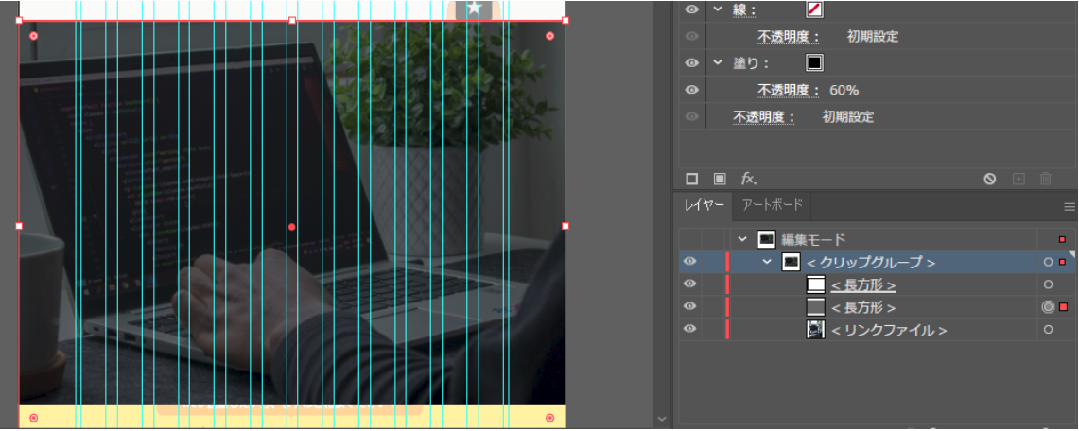The width and height of the screenshot is (1079, 431).
Task: Click the Clear Appearance icon
Action: pos(990,179)
